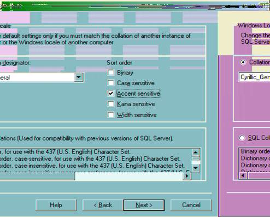270x217 pixels.
Task: Click the left scroll arrow in pink window list
Action: 243,175
